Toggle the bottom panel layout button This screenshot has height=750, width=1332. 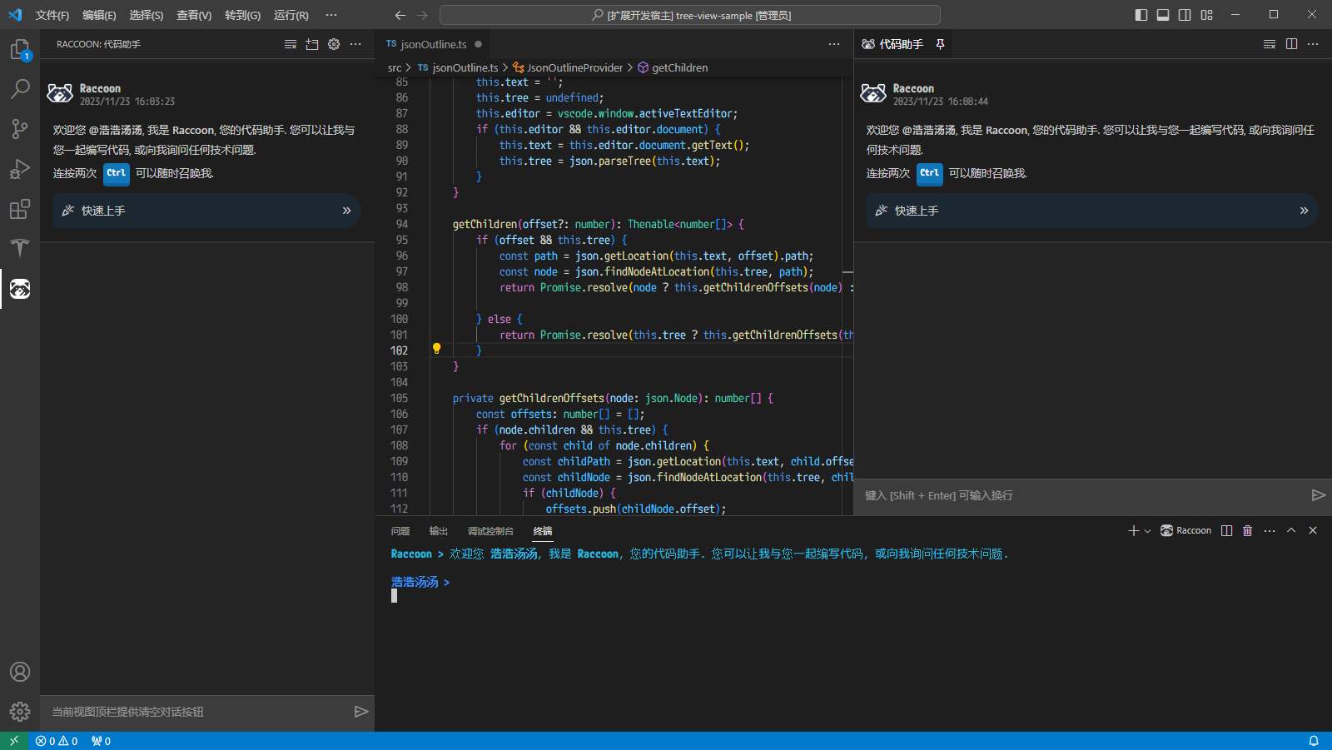pos(1163,15)
